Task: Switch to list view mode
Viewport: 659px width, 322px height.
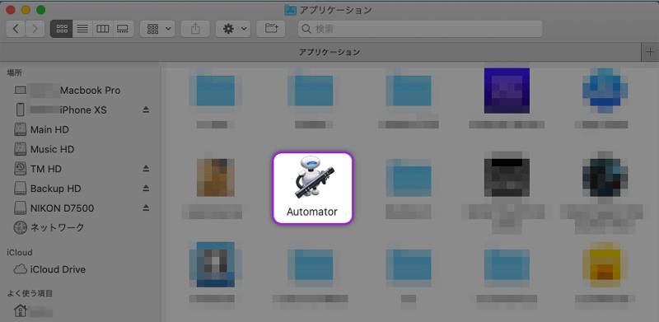Action: click(82, 29)
